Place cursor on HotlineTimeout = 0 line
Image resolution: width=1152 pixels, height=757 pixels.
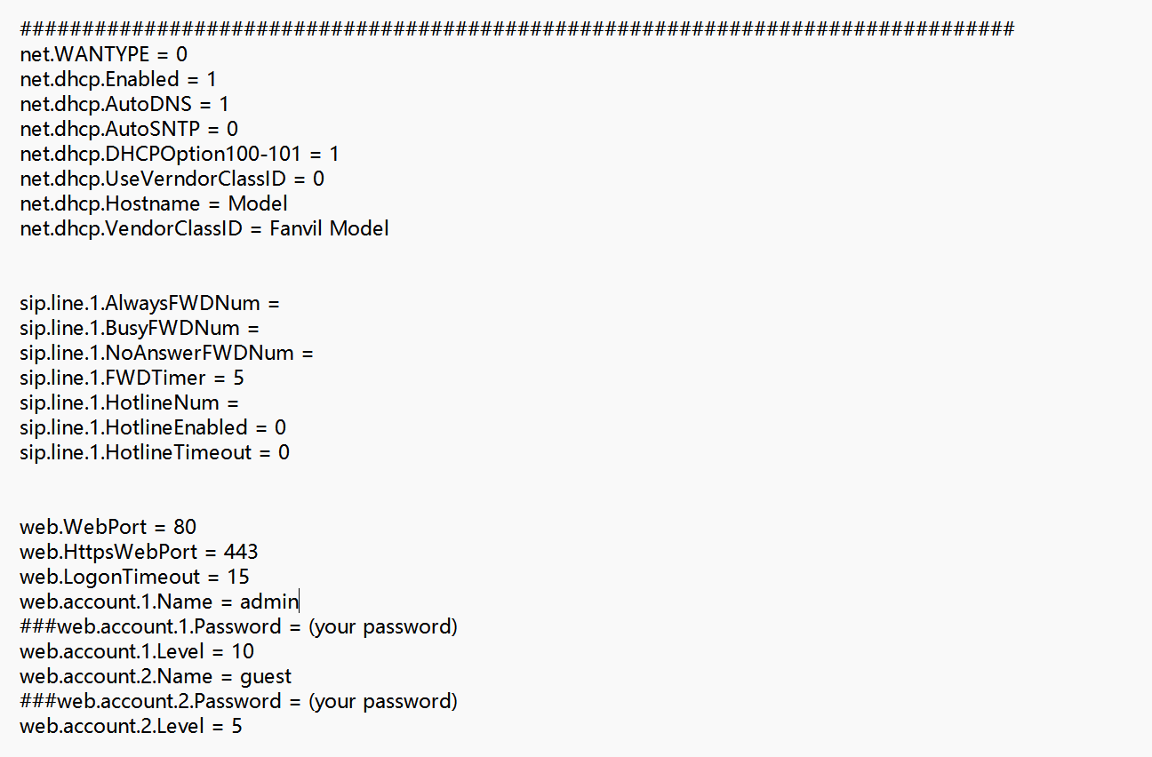tap(155, 452)
